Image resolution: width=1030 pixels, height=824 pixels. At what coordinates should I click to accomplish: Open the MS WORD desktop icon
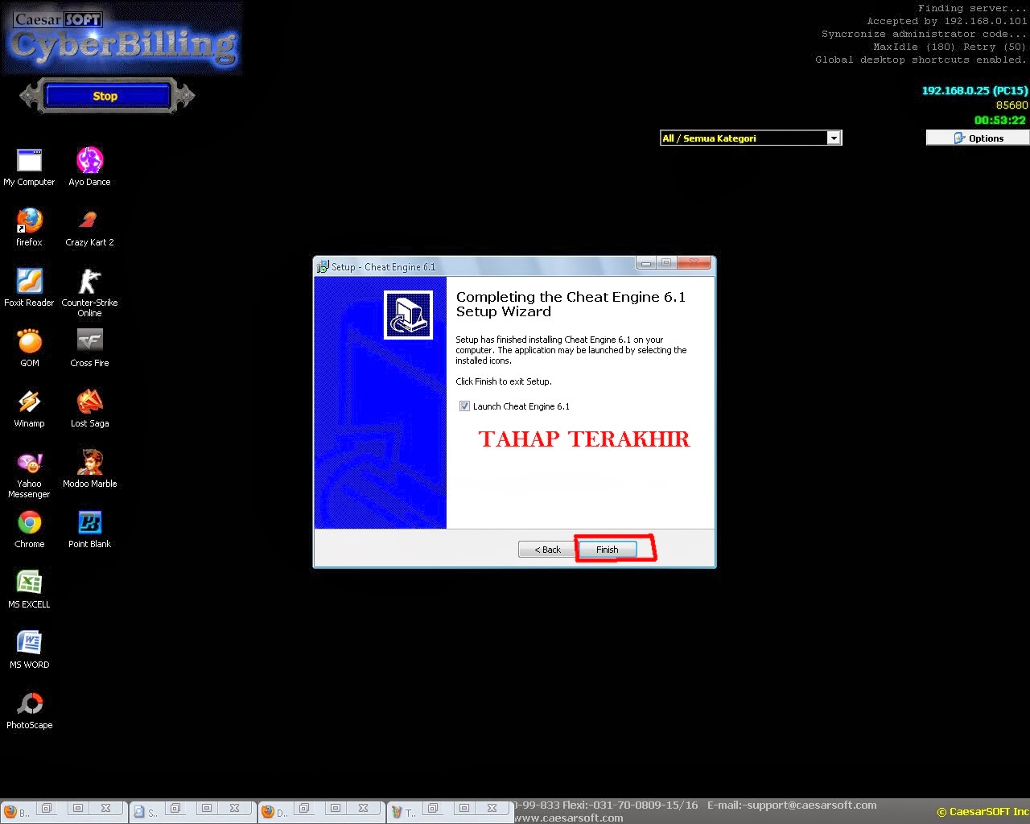click(x=29, y=649)
